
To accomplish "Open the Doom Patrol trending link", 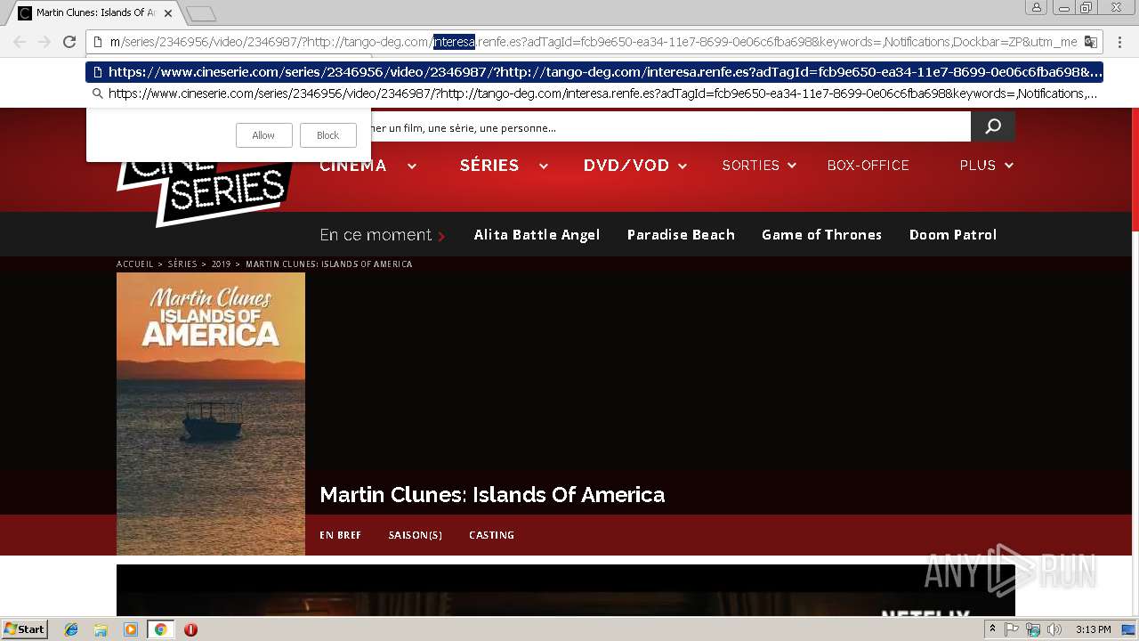I will click(953, 235).
